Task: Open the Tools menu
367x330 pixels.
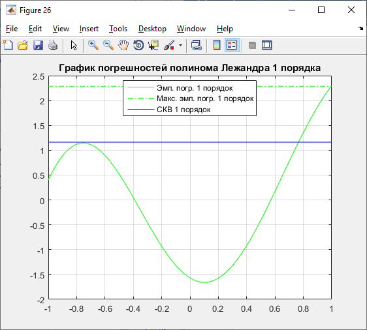Action: [x=118, y=29]
